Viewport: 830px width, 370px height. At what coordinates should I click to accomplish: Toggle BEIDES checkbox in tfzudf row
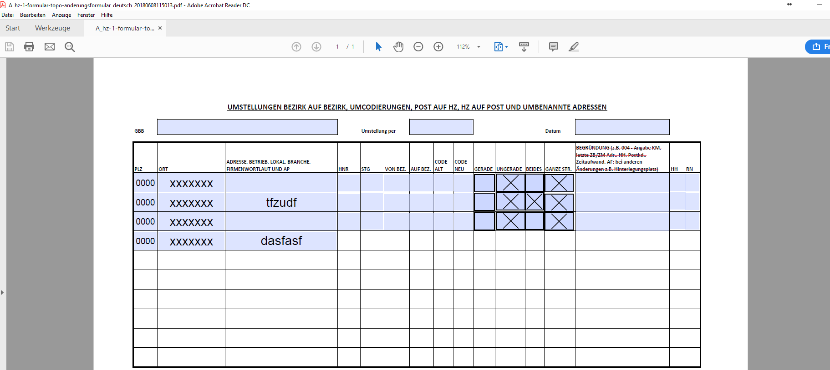click(x=535, y=202)
